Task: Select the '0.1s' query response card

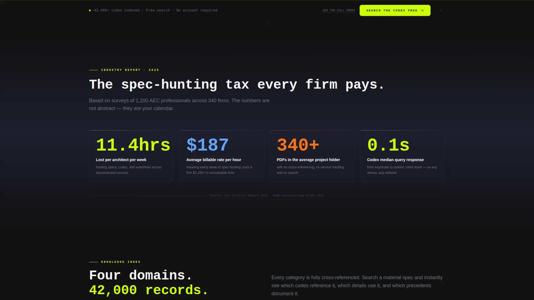Action: pos(402,156)
